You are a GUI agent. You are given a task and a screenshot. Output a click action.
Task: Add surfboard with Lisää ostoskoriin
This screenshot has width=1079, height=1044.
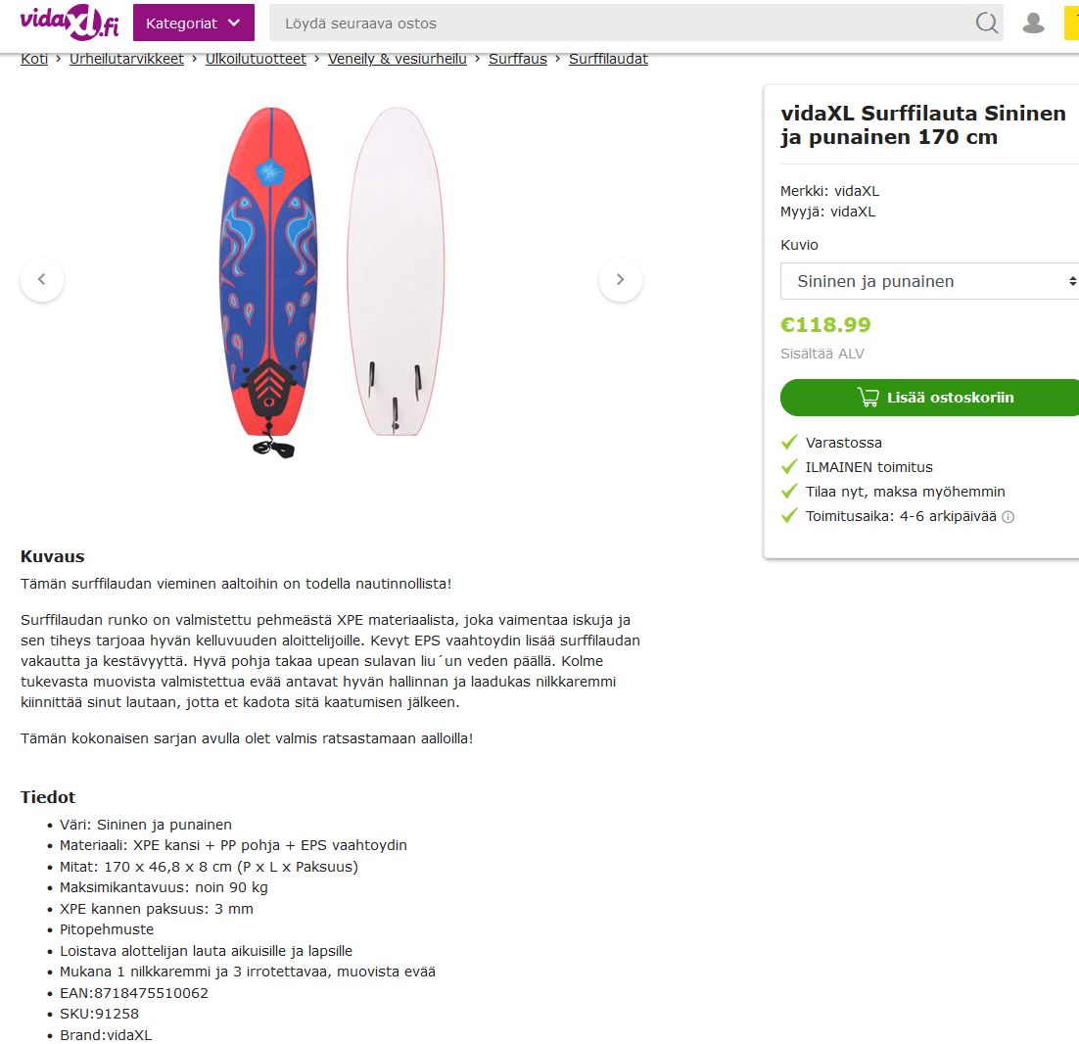(929, 397)
